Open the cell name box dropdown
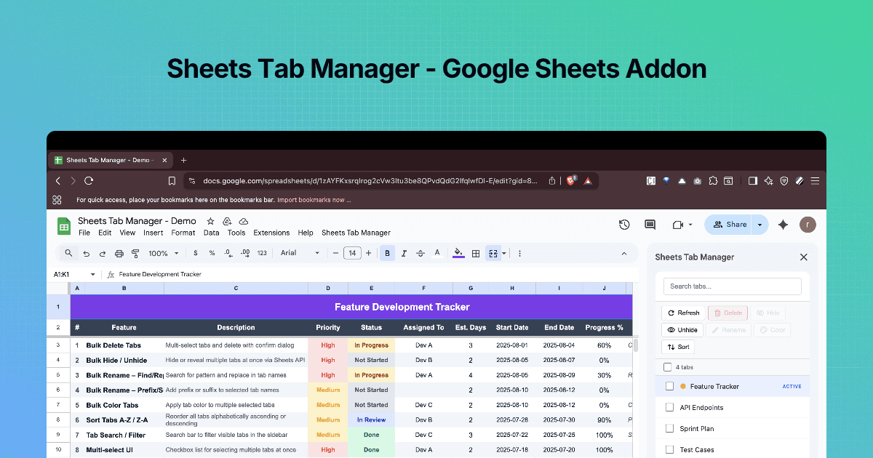Image resolution: width=873 pixels, height=458 pixels. (x=92, y=274)
